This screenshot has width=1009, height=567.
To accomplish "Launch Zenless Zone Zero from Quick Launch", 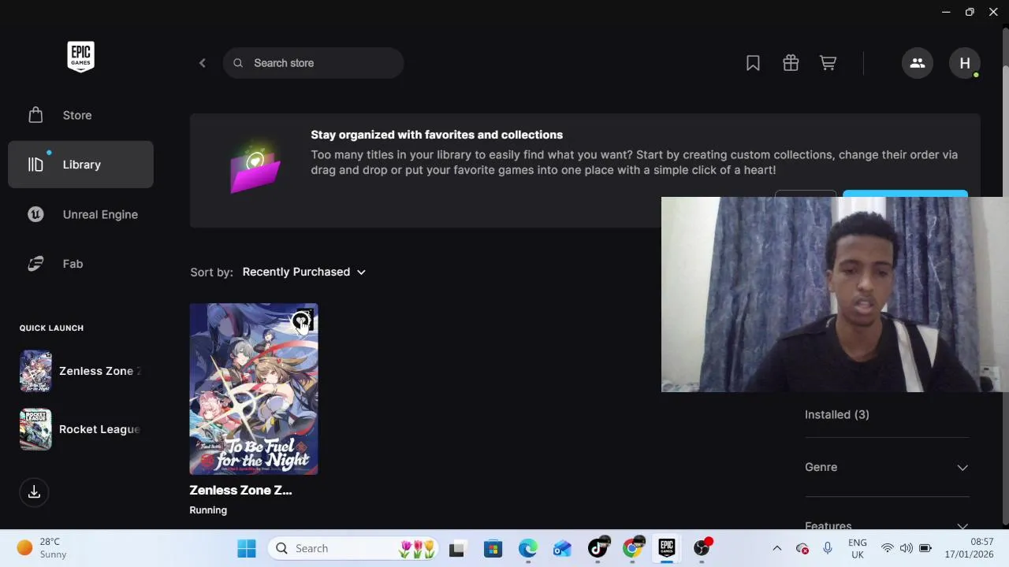I will point(80,371).
